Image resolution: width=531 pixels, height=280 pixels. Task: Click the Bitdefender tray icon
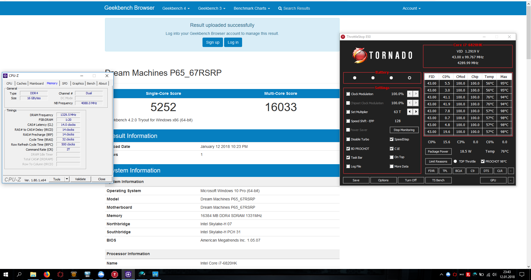pos(468,274)
